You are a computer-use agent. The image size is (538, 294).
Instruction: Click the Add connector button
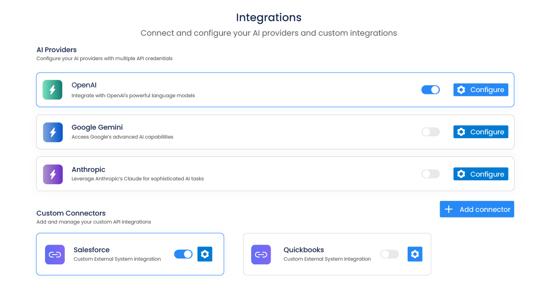477,209
